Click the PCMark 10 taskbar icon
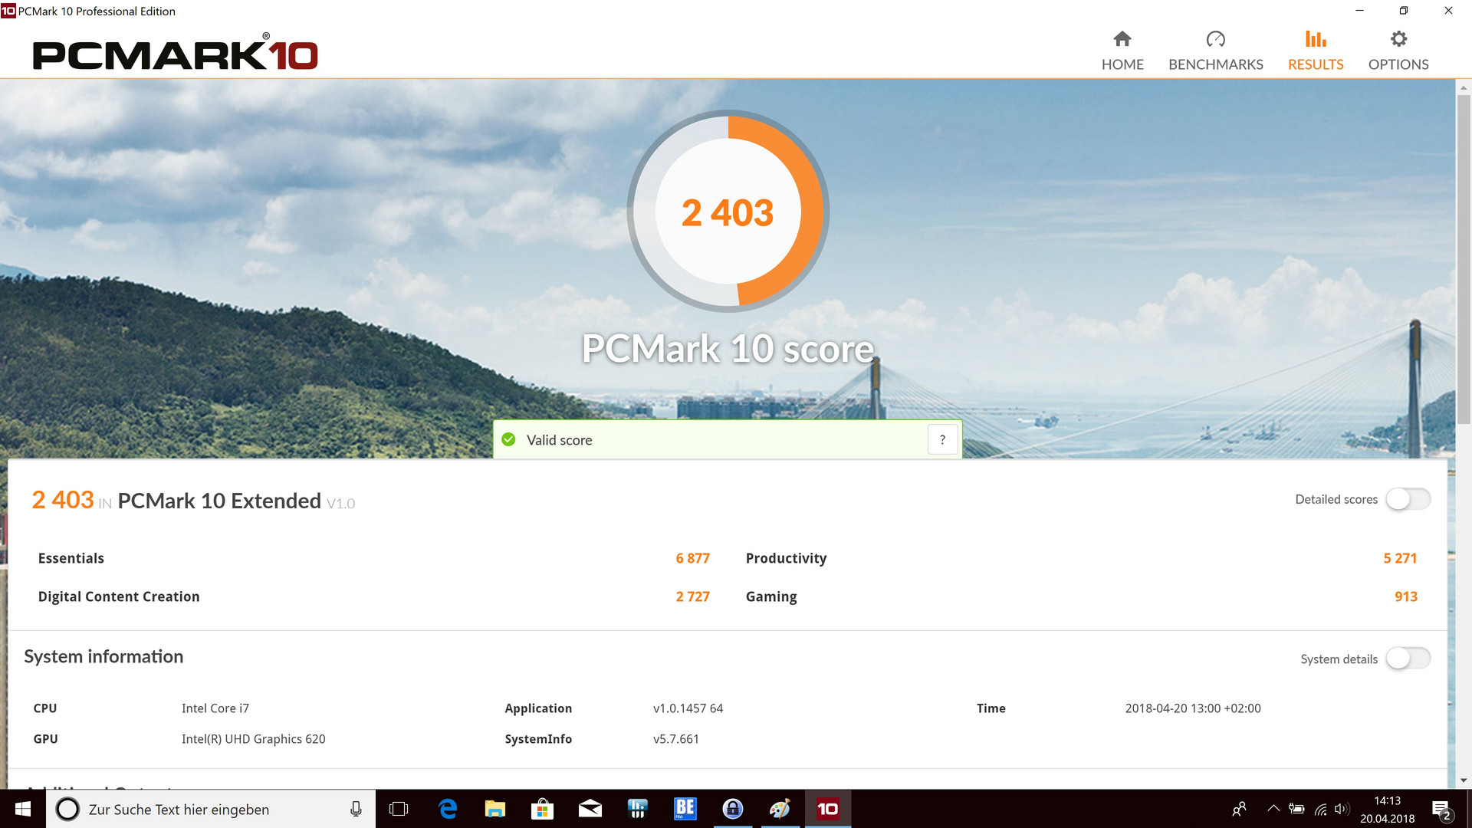 [x=828, y=809]
